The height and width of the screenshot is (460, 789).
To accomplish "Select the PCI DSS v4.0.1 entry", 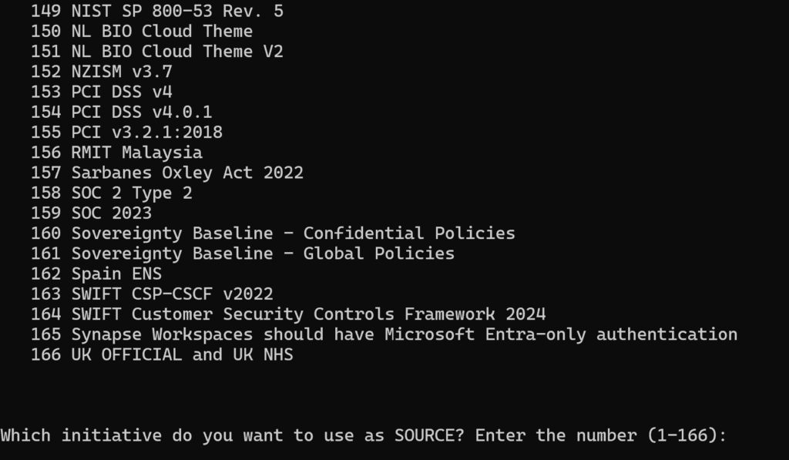I will pos(122,112).
